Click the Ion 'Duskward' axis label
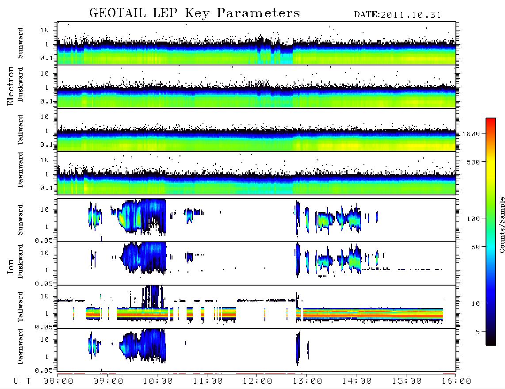 point(20,261)
